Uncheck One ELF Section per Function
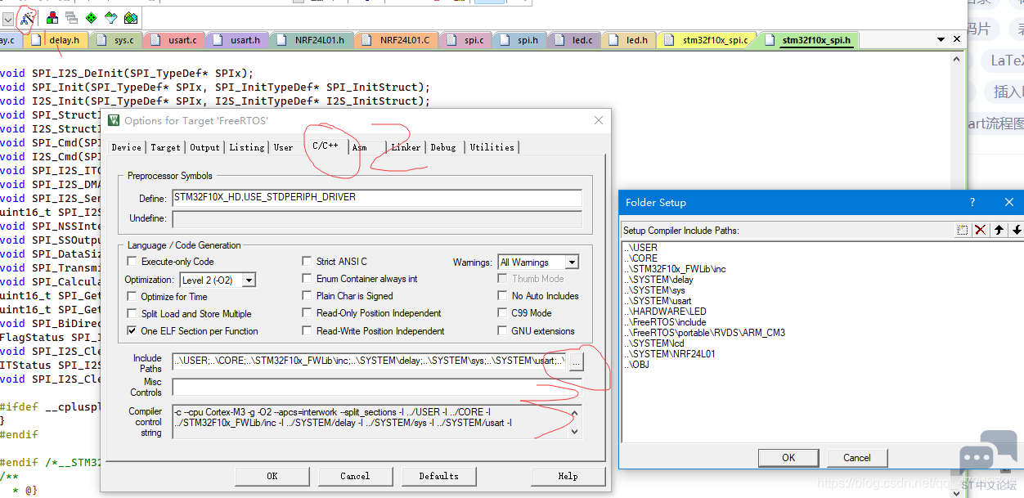The height and width of the screenshot is (498, 1024). pos(132,331)
